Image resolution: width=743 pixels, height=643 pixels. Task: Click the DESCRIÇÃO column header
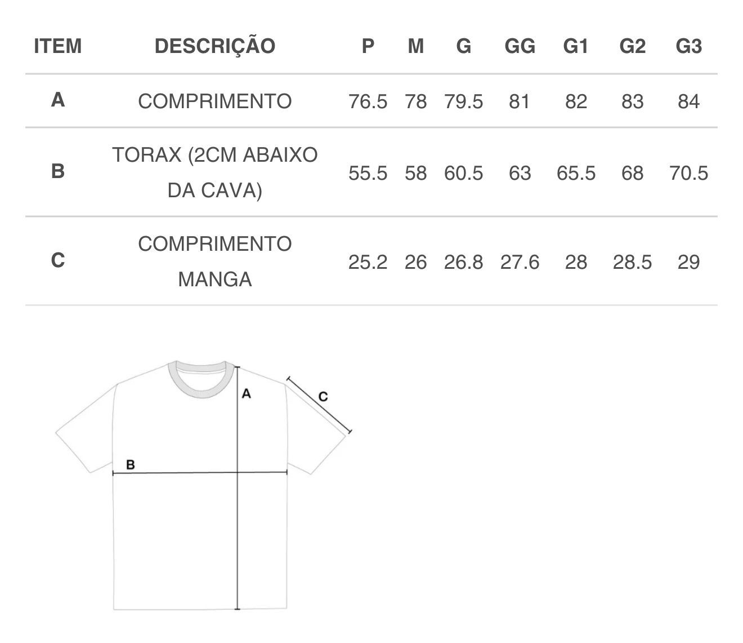tap(214, 46)
